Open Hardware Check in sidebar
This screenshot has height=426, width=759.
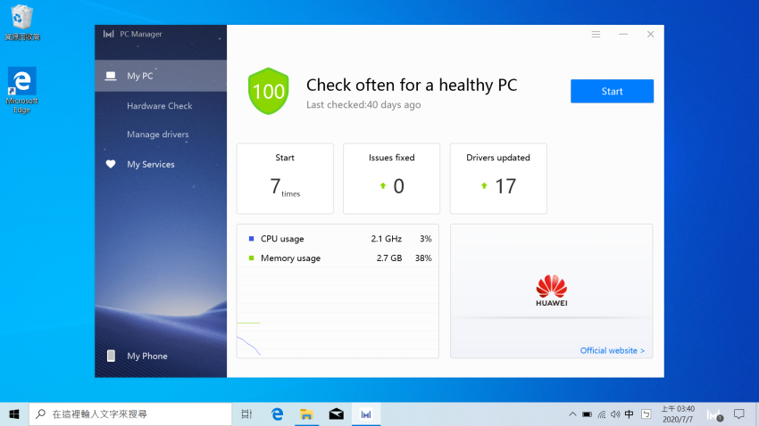[x=159, y=106]
